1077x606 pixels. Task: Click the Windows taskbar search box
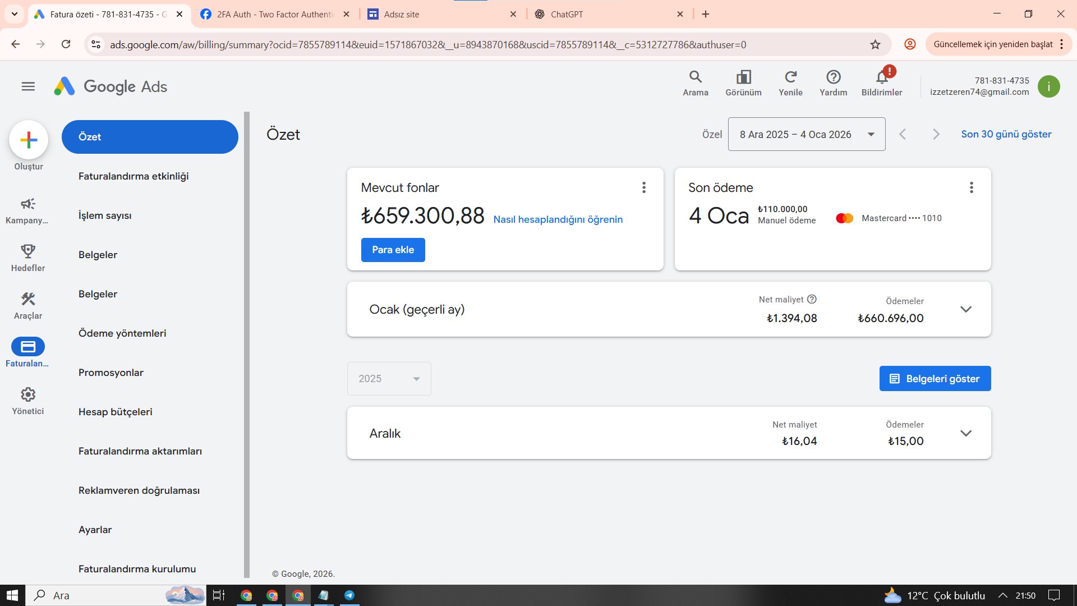pyautogui.click(x=116, y=595)
